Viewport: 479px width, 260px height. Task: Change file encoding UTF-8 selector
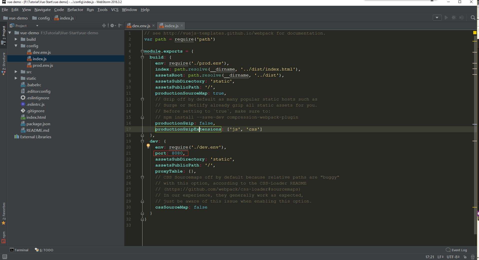click(453, 257)
